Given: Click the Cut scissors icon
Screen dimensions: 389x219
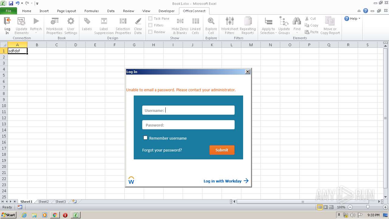Looking at the screenshot, I should (x=307, y=19).
